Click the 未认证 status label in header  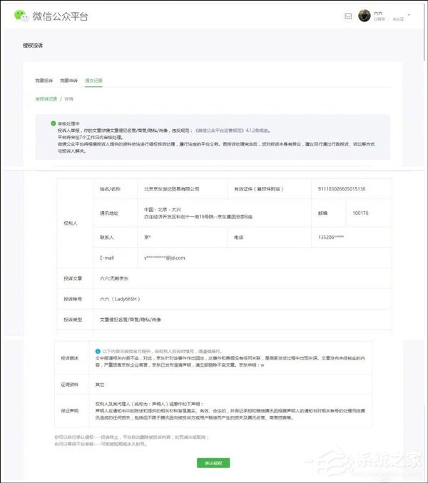(398, 19)
